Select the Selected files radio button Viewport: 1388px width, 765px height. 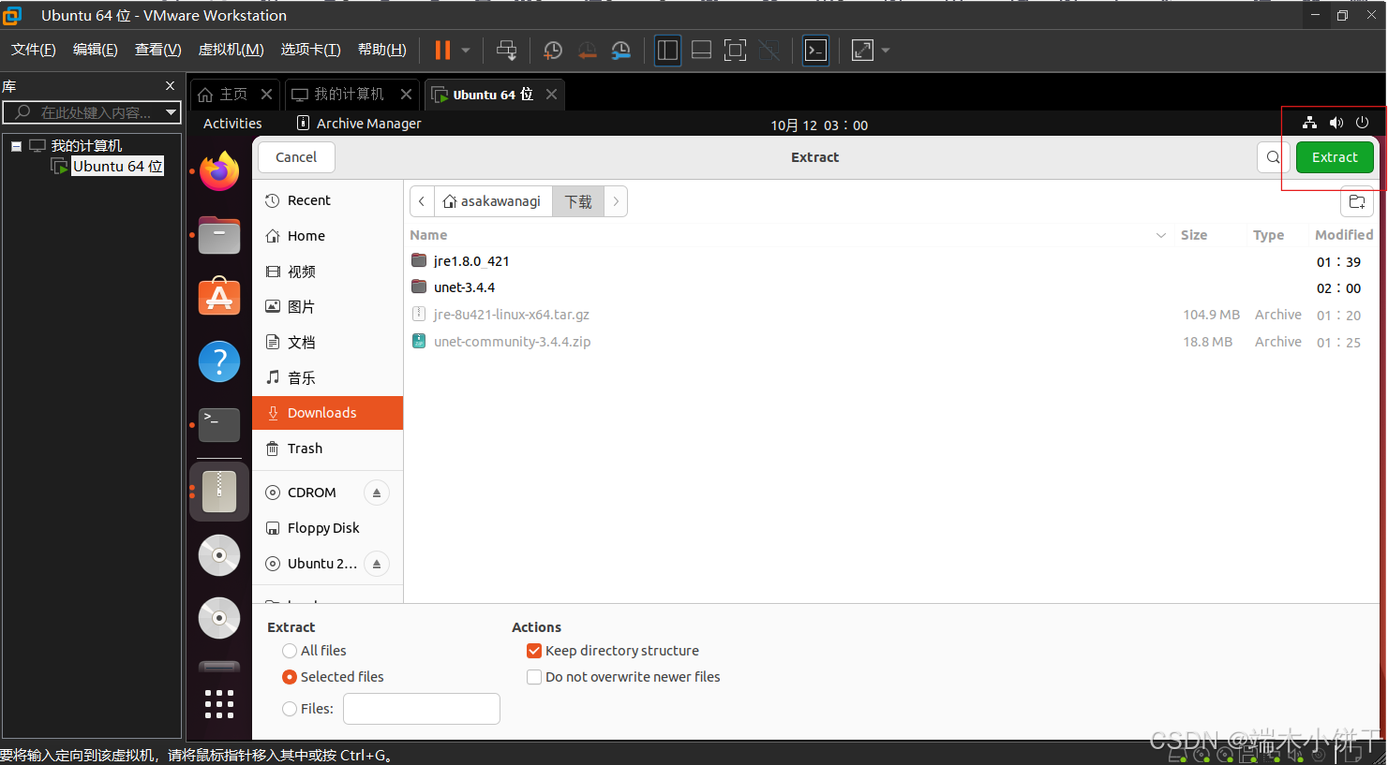click(x=290, y=677)
